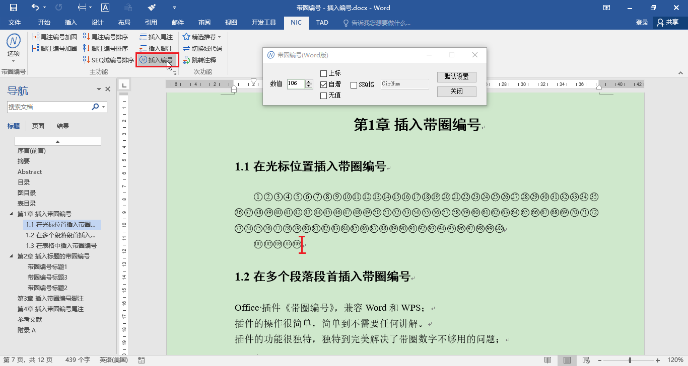Click inside the CirNum input field
Image resolution: width=688 pixels, height=366 pixels.
point(404,84)
